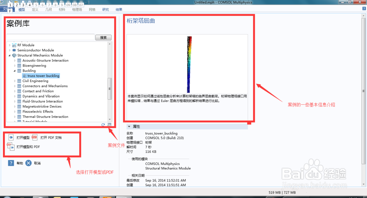Click the new file icon in the quick access toolbar
367x198 pixels.
(10, 1)
